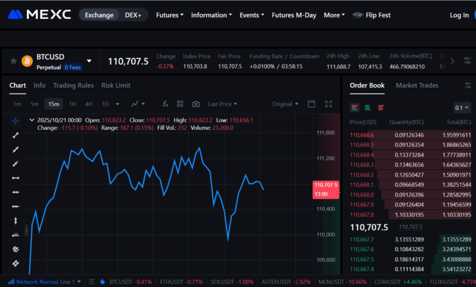
Task: Open the Trading Rules tab
Action: 73,85
